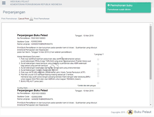Click scrollbar down arrow in document preview
Viewport: 154px width, 117px height.
click(150, 105)
